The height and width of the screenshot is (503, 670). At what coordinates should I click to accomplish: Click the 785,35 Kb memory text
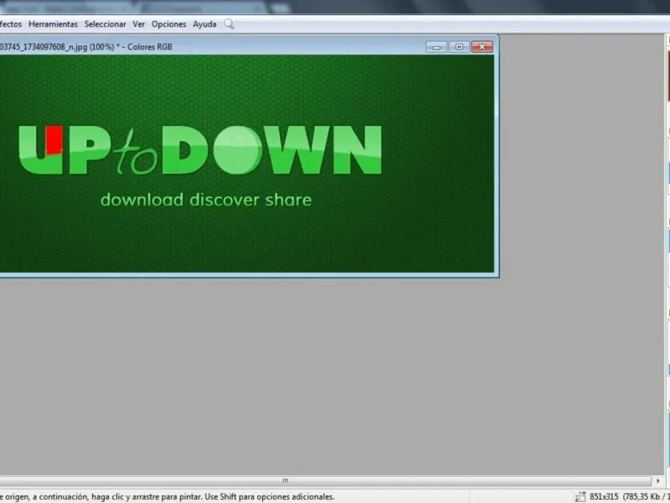645,496
